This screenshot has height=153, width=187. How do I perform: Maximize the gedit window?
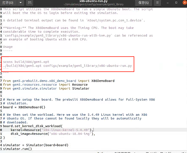pyautogui.click(x=176, y=3)
